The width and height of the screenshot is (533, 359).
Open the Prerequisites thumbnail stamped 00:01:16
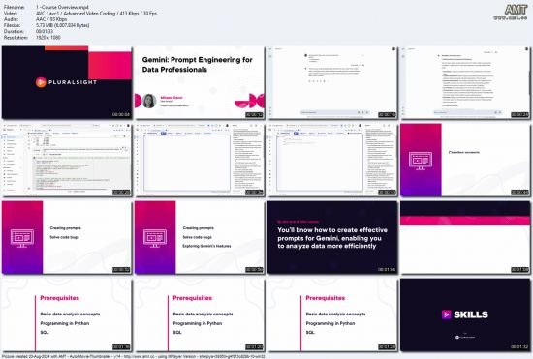(x=67, y=314)
